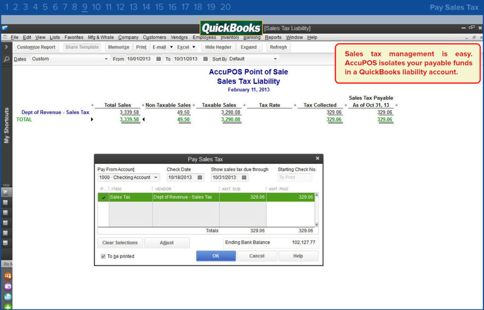Go to slide number 1 at top
Viewport: 484px width, 310px height.
(x=7, y=7)
